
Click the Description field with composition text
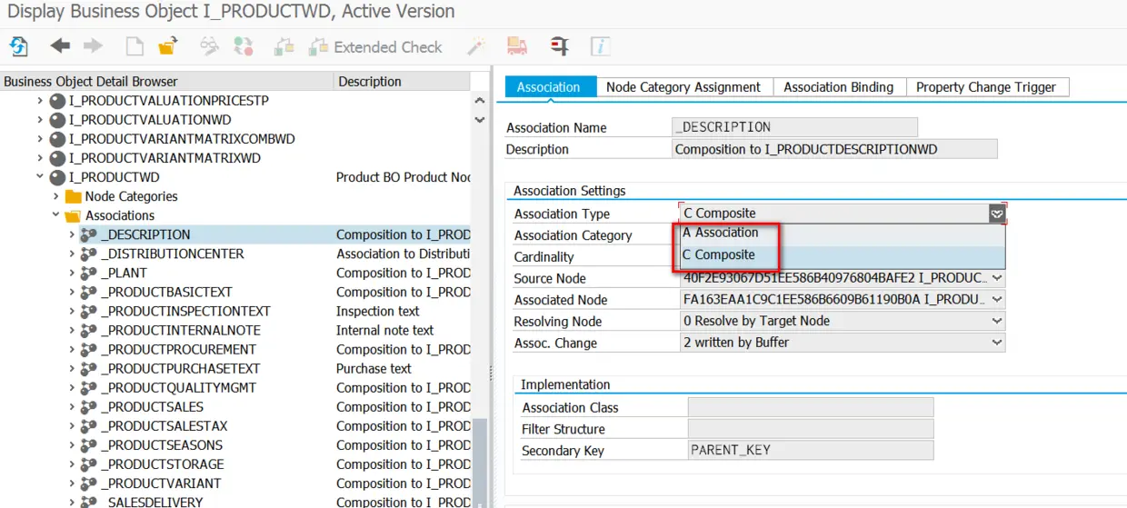[834, 149]
